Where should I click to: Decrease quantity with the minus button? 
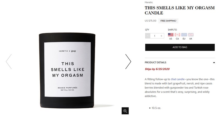(148, 36)
